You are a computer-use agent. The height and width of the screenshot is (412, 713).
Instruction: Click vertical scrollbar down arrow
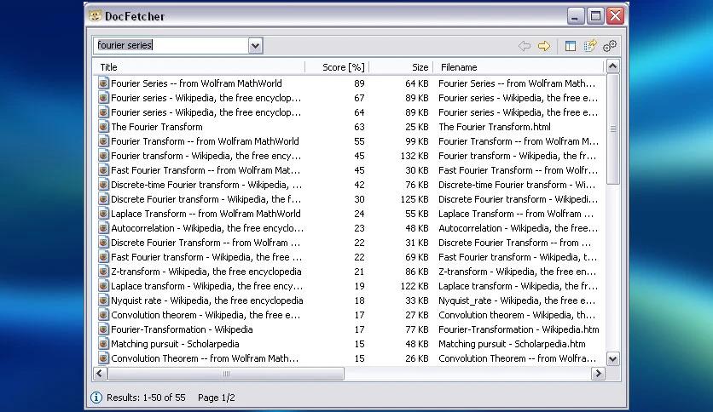click(612, 359)
